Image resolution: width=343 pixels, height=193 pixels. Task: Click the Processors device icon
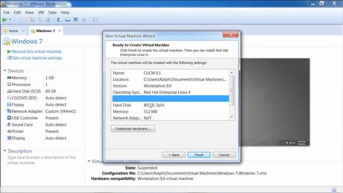pos(9,84)
